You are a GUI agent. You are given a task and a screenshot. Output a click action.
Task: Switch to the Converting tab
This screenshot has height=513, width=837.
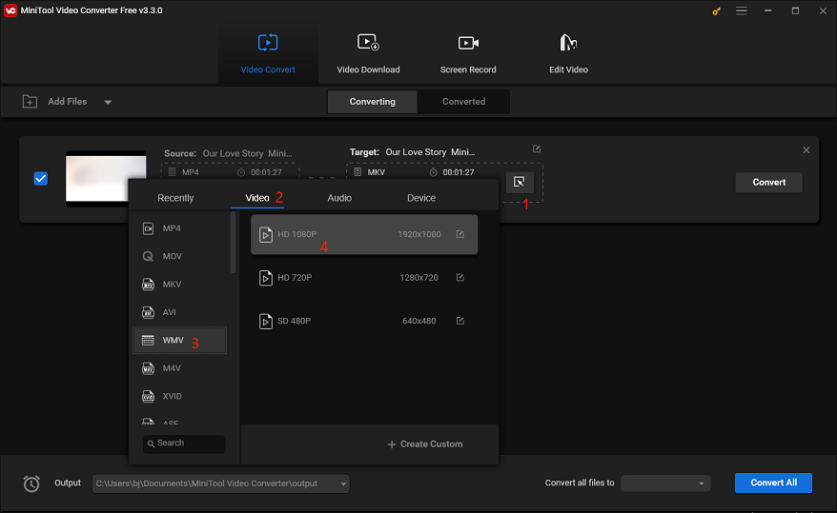pyautogui.click(x=373, y=101)
